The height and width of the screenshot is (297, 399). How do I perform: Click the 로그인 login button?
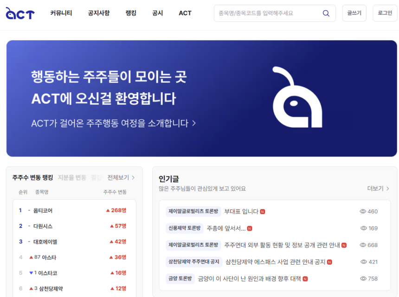pyautogui.click(x=385, y=13)
